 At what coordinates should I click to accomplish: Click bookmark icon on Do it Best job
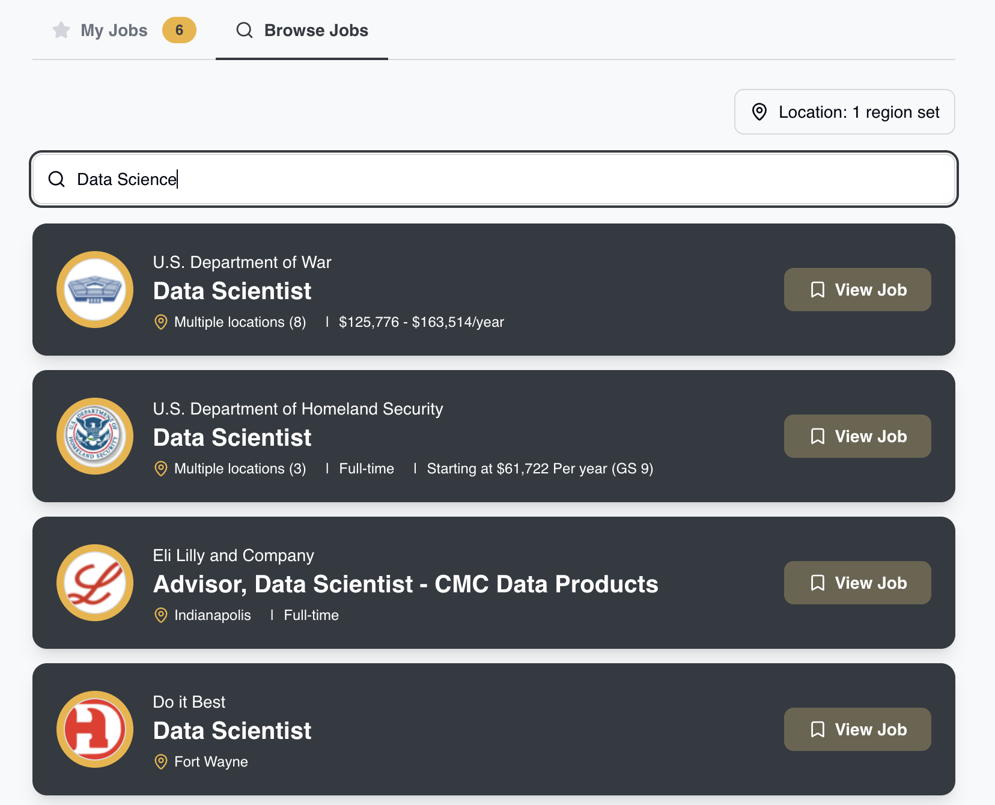tap(818, 729)
